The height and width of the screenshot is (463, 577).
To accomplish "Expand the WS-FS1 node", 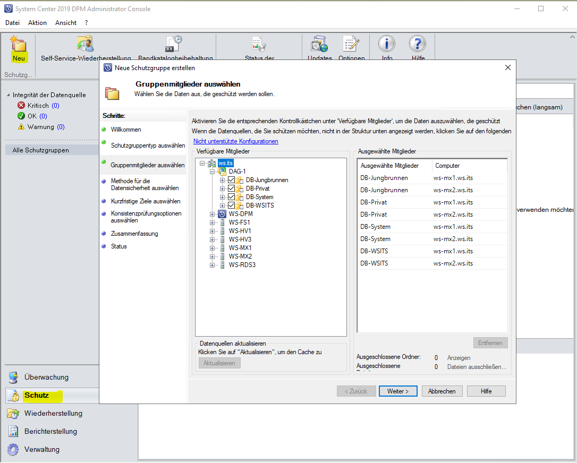I will 213,222.
